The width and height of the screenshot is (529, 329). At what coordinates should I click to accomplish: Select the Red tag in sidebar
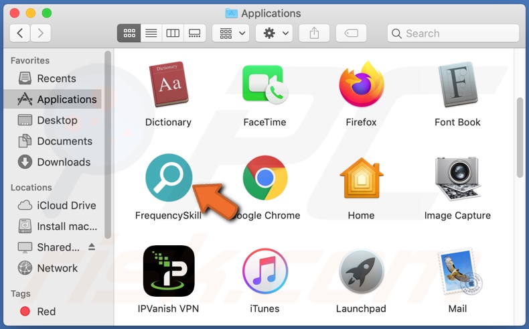[52, 311]
